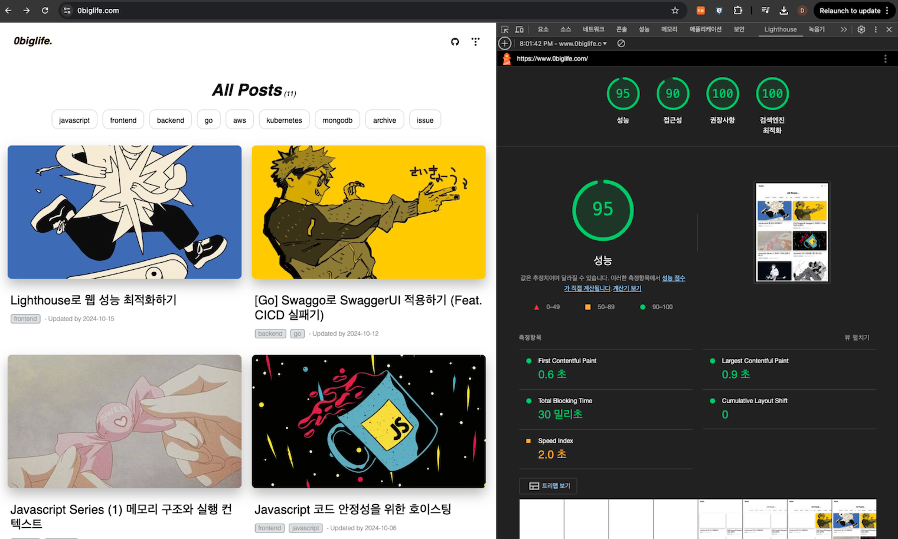898x539 pixels.
Task: Jump to the 100 검색엔진 최적화 score gauge
Action: [772, 105]
